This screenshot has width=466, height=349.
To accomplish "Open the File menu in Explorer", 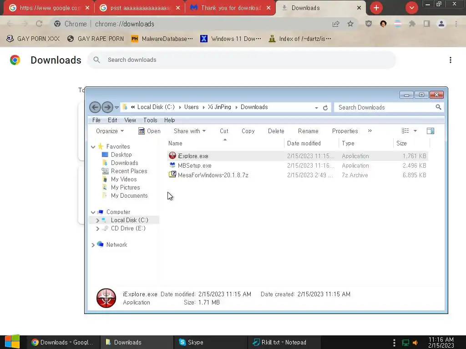I will point(96,120).
